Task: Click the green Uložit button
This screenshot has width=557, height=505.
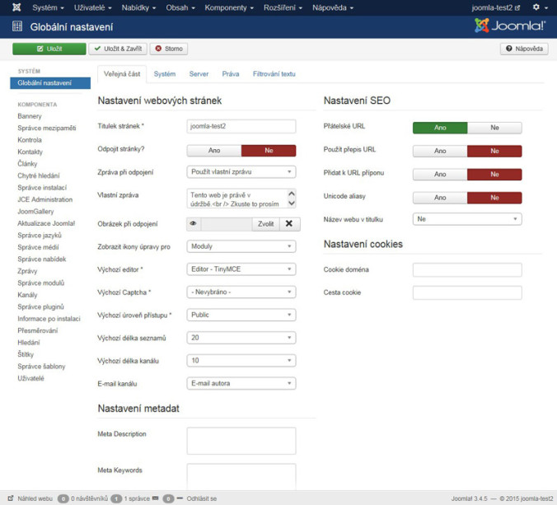Action: point(49,49)
